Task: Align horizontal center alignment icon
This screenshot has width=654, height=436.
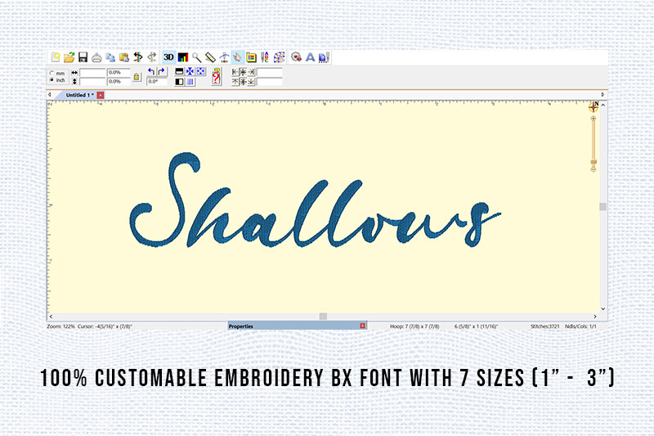Action: tap(243, 72)
